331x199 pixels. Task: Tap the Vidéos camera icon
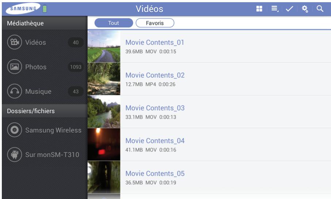[x=15, y=42]
